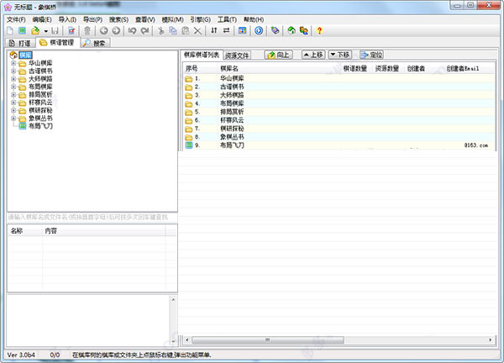Open the dropdown arrow beside Open folder icon

(x=45, y=31)
